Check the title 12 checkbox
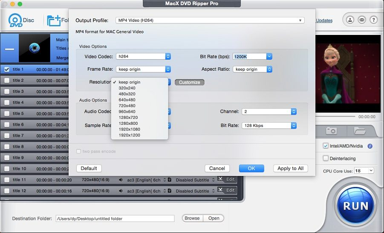This screenshot has width=384, height=233. [x=7, y=191]
